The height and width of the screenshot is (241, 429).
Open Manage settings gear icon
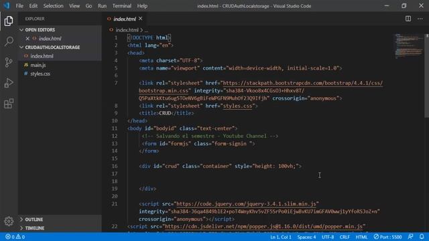(x=9, y=221)
